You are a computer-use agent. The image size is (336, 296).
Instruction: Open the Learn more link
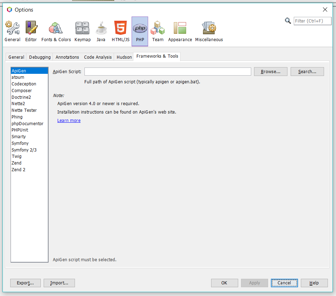[x=69, y=121]
